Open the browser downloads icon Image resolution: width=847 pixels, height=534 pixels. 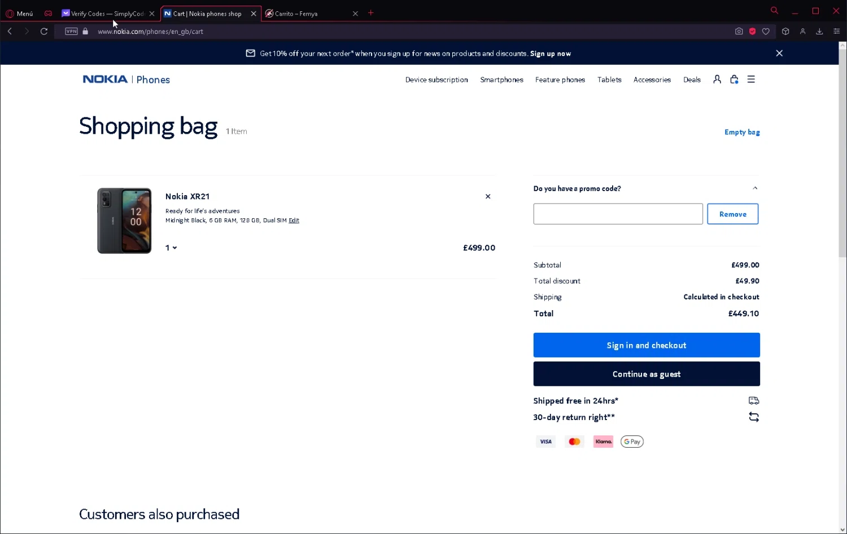point(819,32)
